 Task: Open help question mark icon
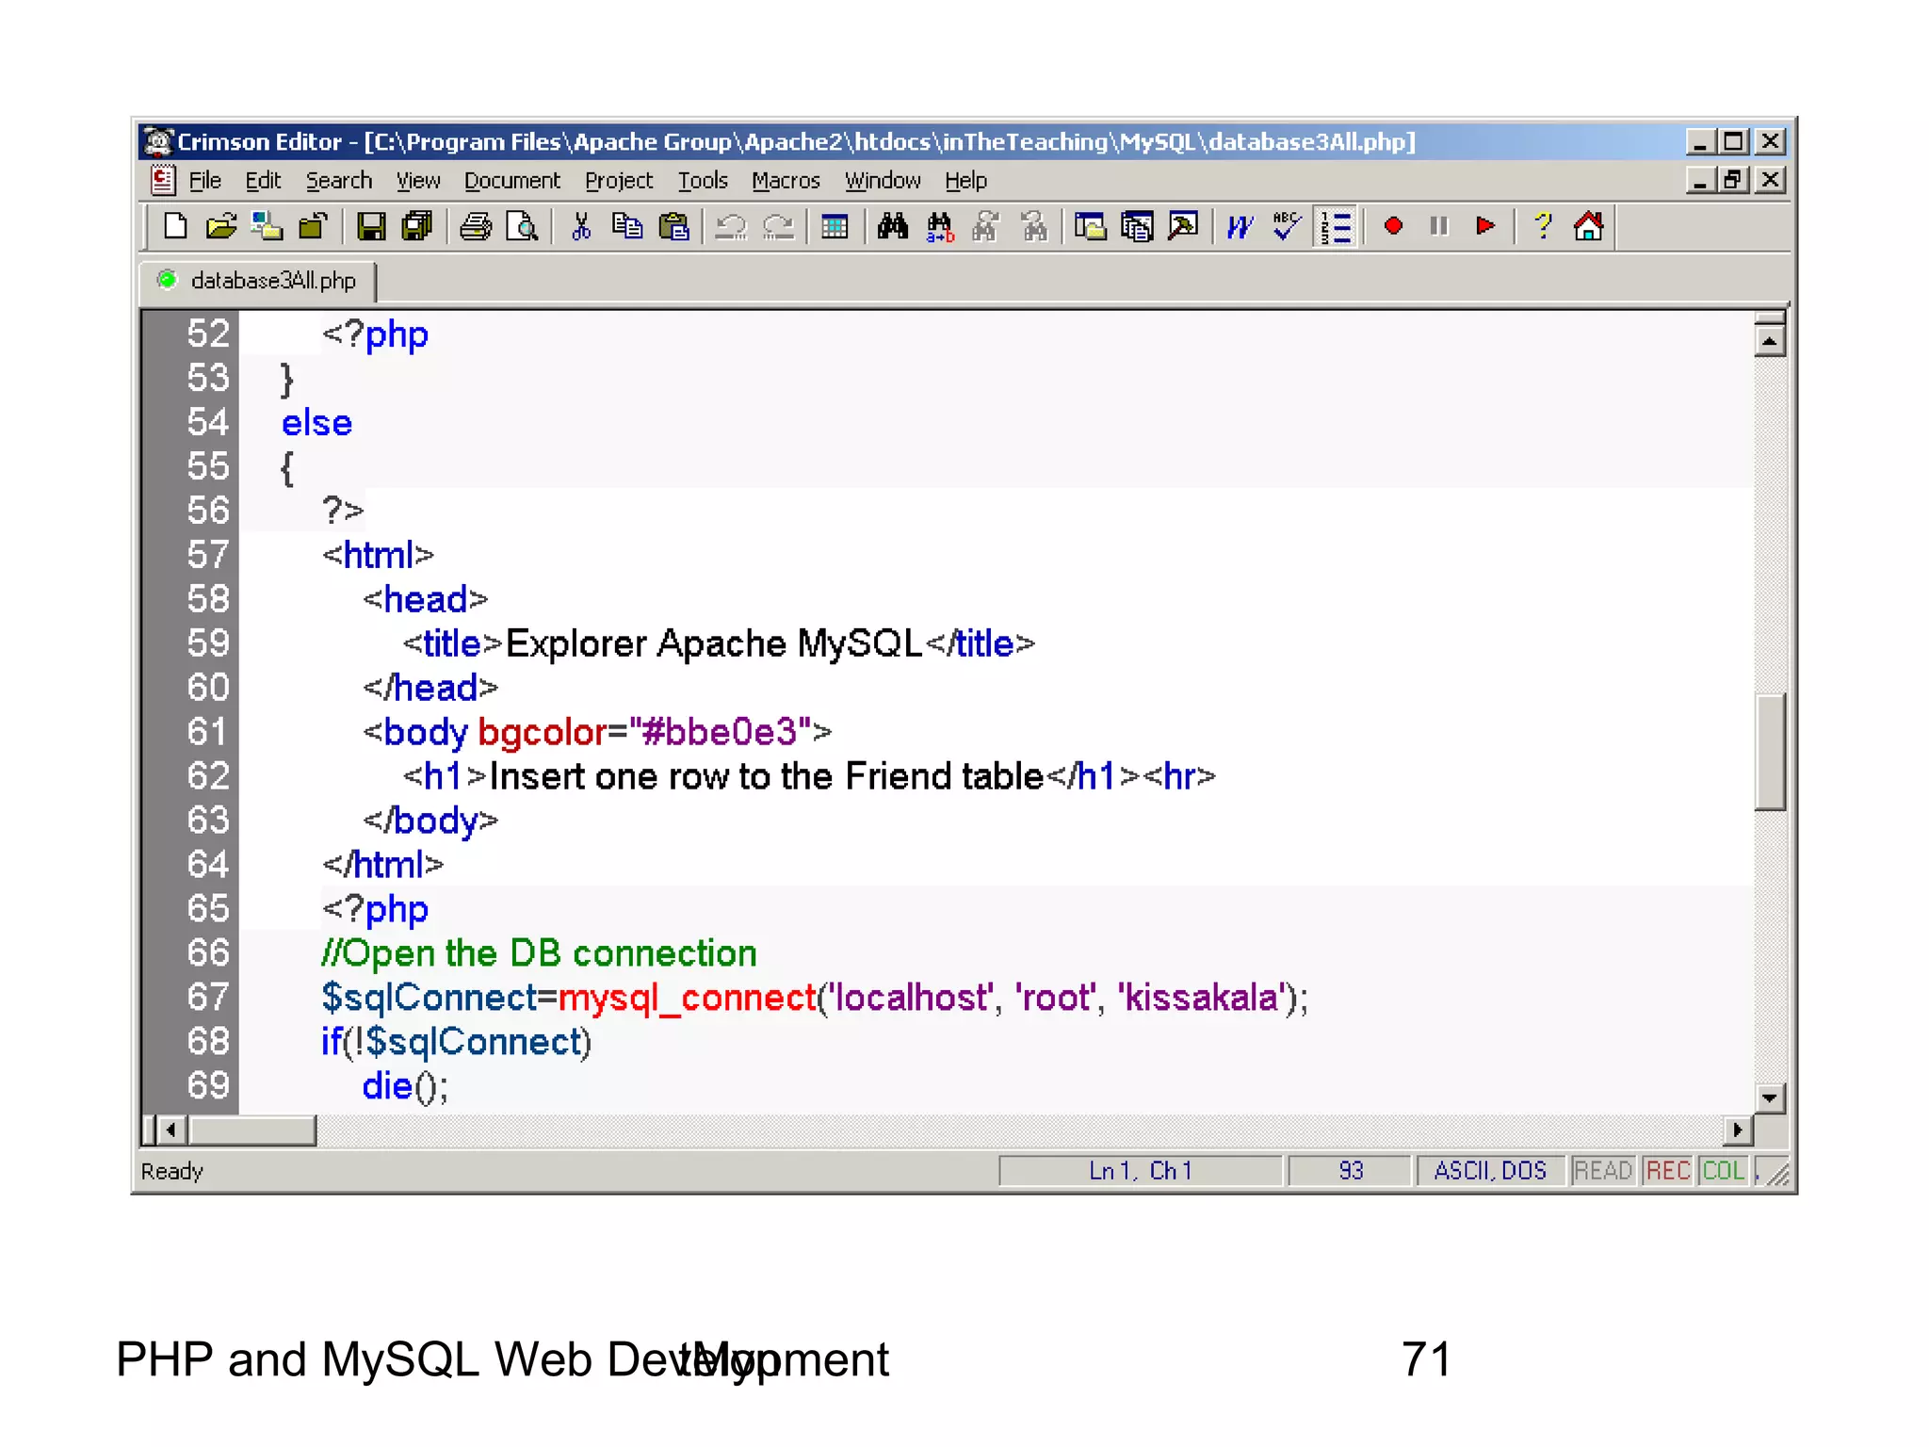coord(1543,227)
